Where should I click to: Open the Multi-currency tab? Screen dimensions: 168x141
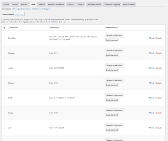(129, 5)
